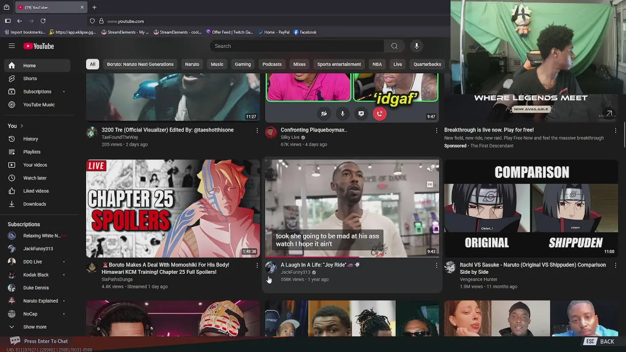Viewport: 626px width, 352px height.
Task: Open Shorts in the sidebar
Action: pyautogui.click(x=37, y=79)
